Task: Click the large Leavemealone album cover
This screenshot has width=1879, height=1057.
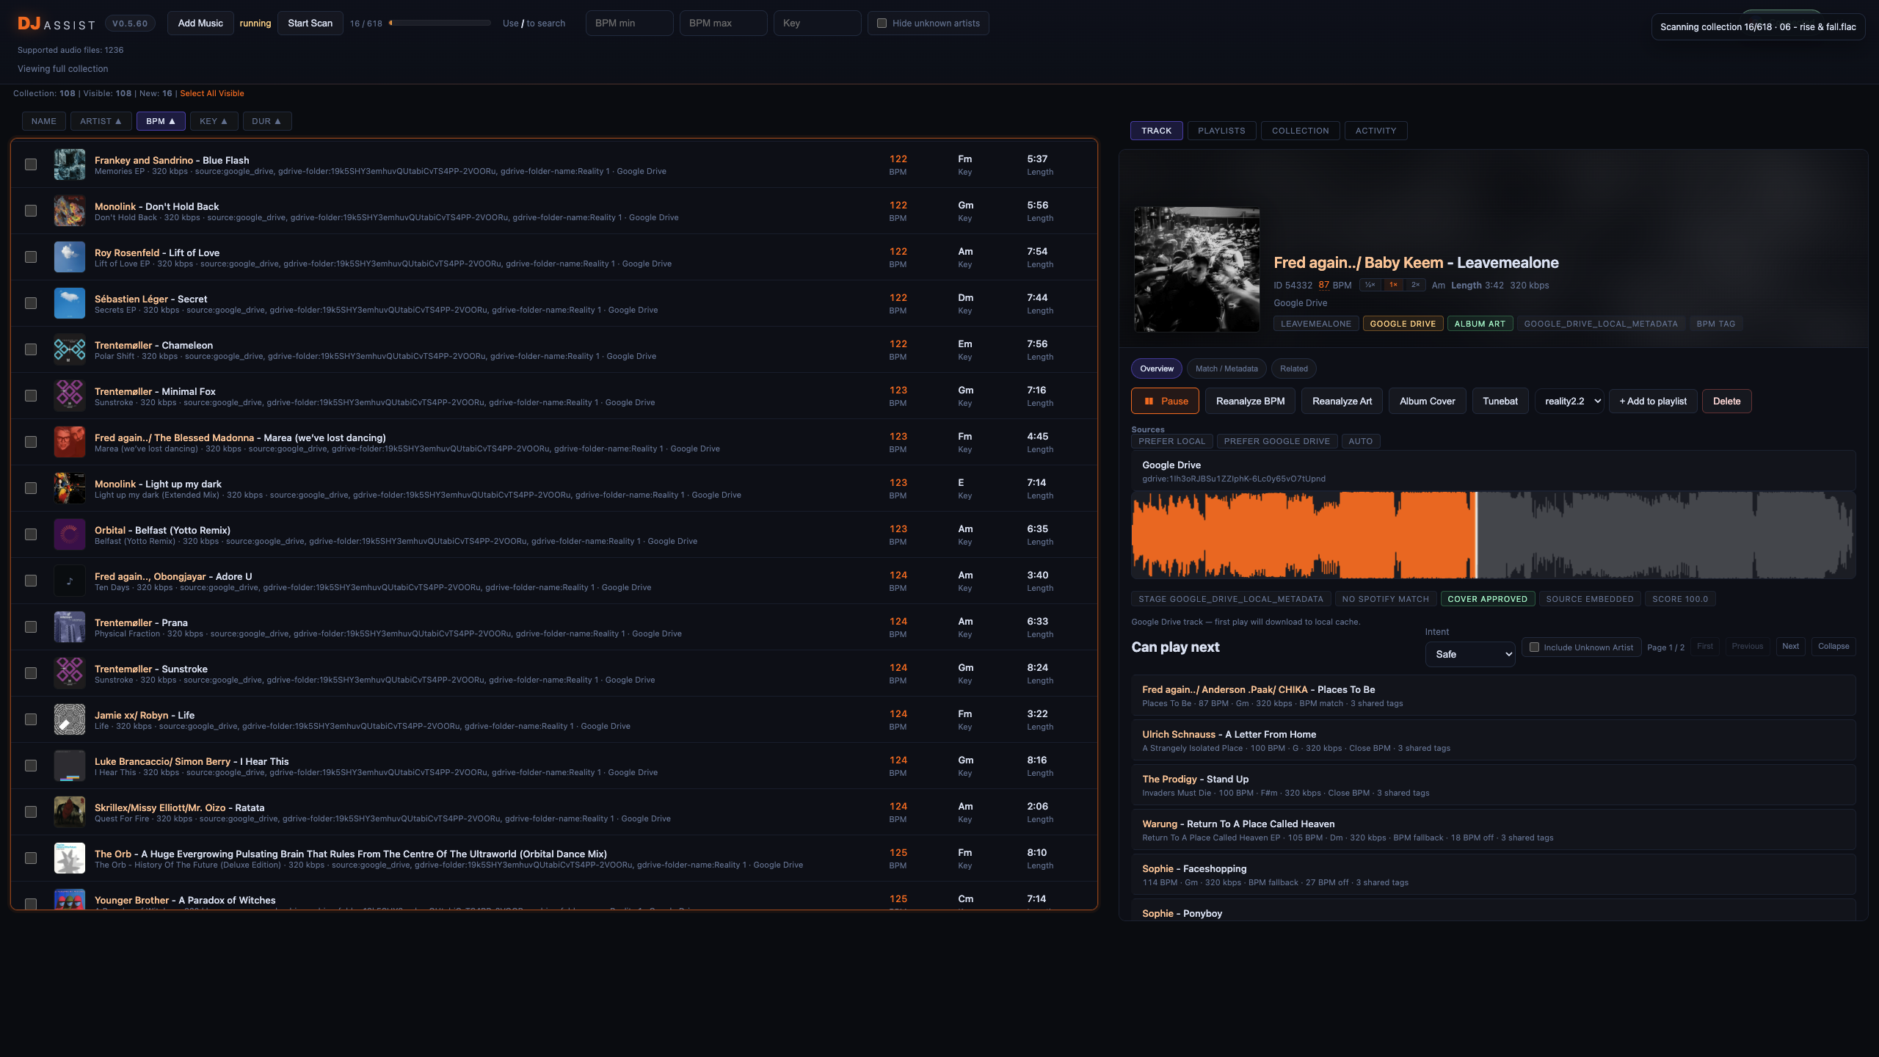Action: coord(1197,269)
